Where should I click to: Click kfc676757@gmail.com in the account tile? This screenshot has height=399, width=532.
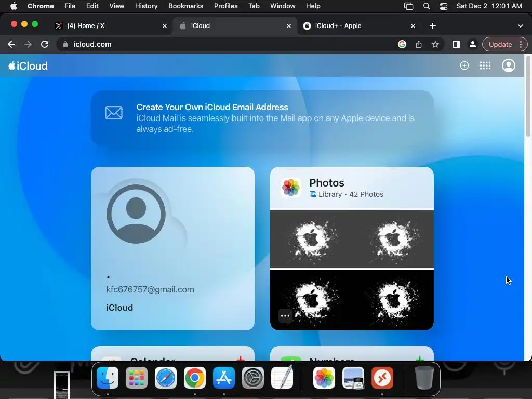point(150,289)
